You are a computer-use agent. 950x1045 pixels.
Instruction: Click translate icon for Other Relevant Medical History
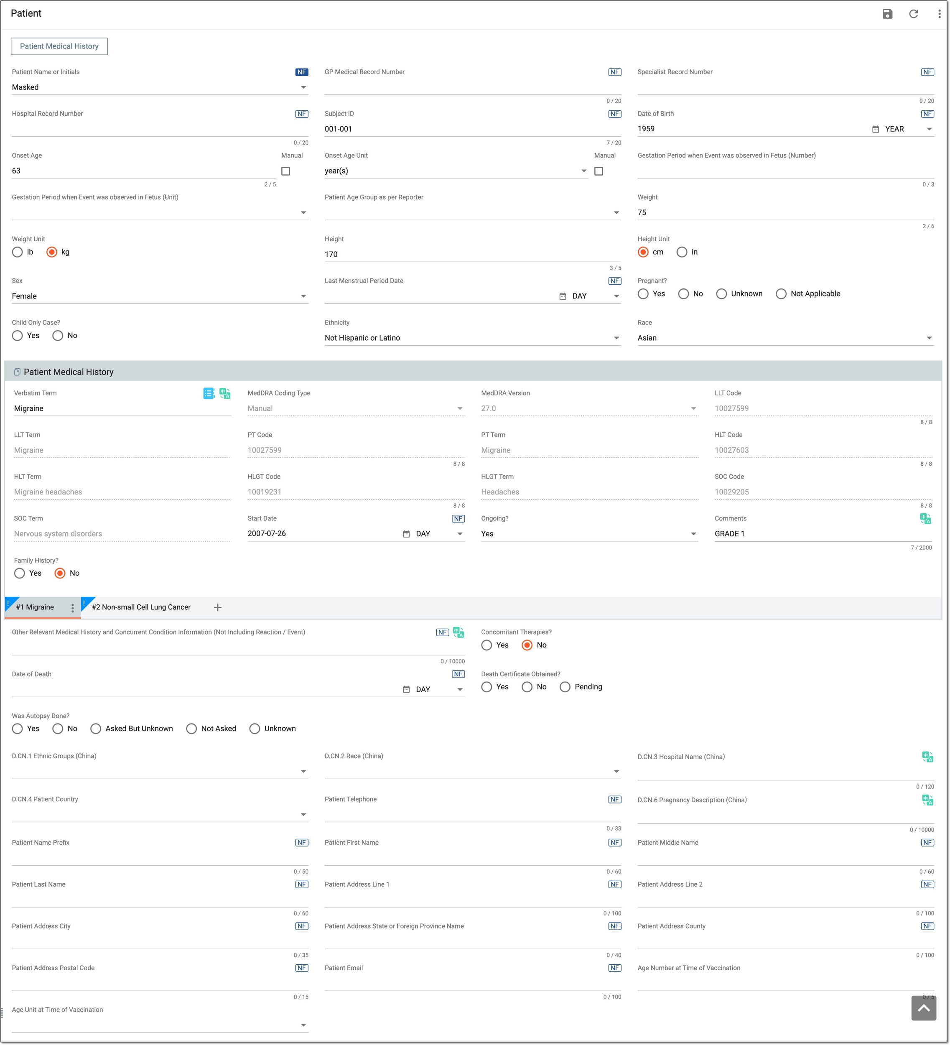(458, 632)
